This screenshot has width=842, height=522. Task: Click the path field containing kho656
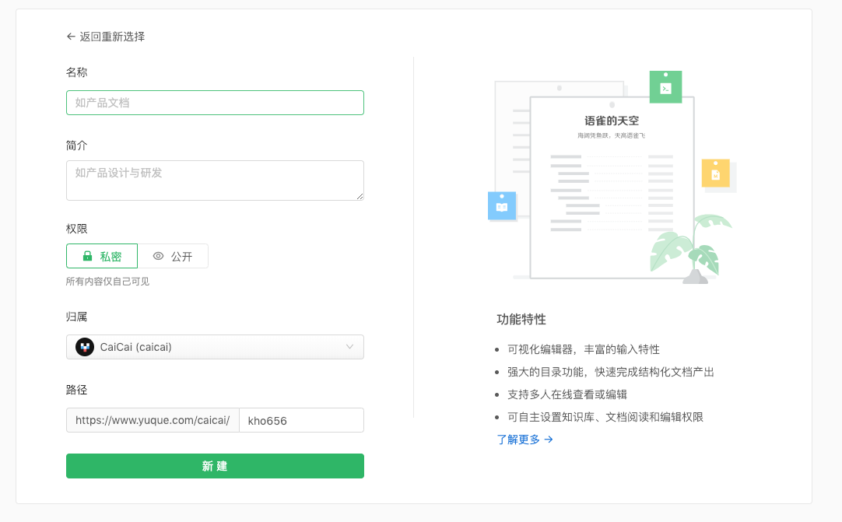(301, 420)
